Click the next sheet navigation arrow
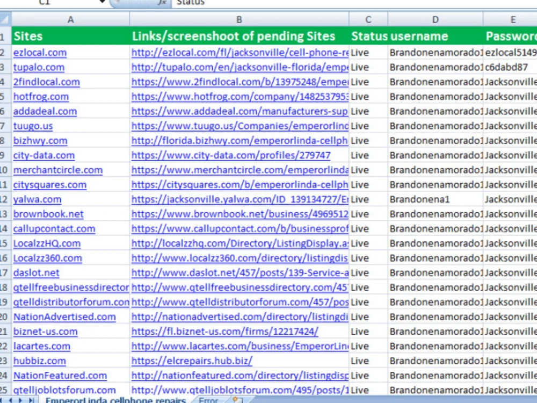 coord(20,400)
